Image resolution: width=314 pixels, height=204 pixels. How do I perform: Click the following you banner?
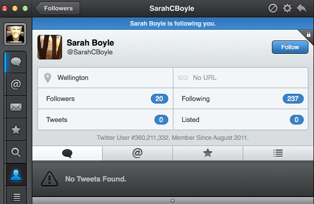click(x=173, y=24)
